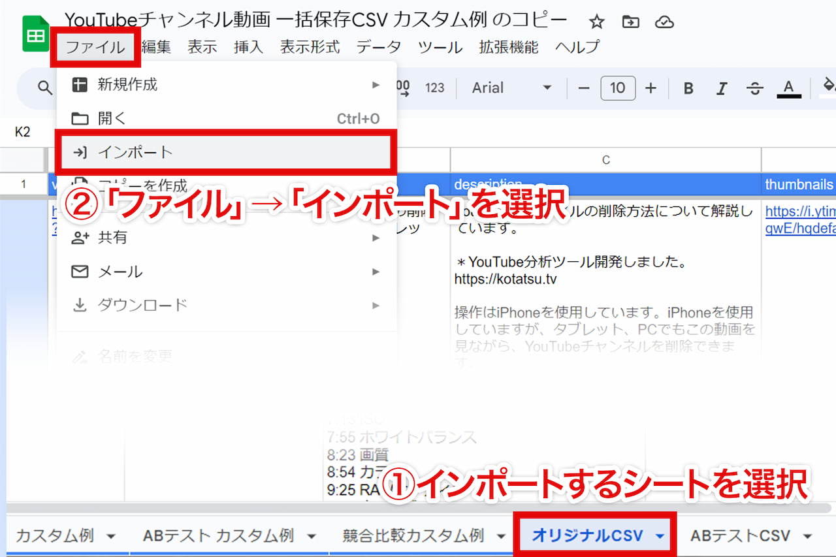The image size is (836, 557).
Task: Open ABテスト カスタム例 tab dropdown arrow
Action: click(x=311, y=537)
